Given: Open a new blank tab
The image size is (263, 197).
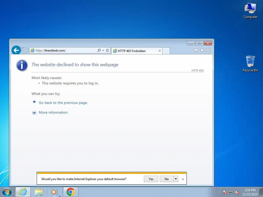Looking at the screenshot, I should point(166,51).
